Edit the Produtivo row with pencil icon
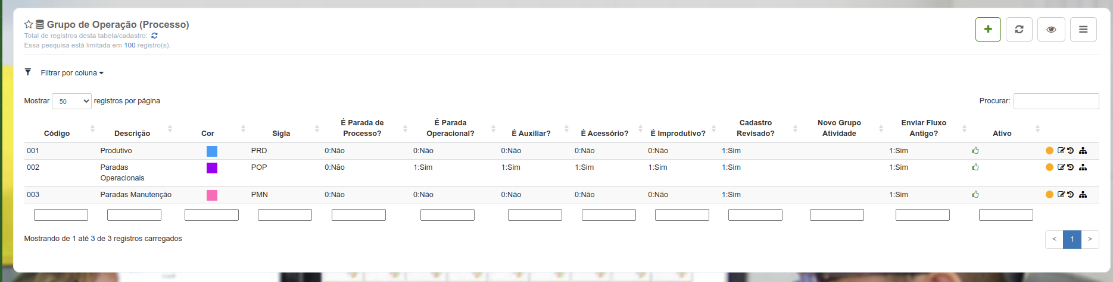 coord(1061,151)
